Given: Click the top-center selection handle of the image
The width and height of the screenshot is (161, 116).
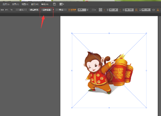Looking at the screenshot, I should pyautogui.click(x=109, y=33).
